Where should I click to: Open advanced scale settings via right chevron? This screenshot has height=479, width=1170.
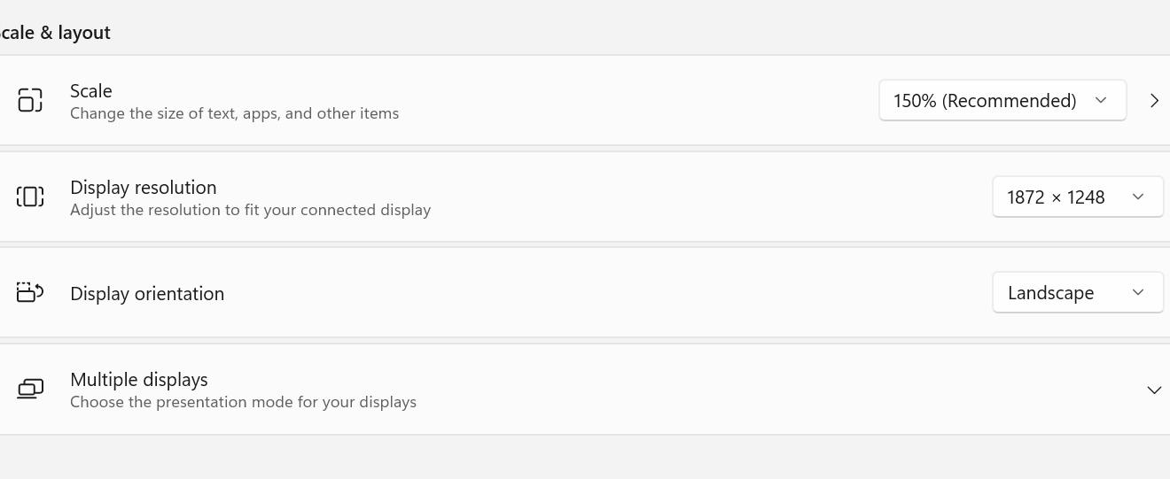pyautogui.click(x=1154, y=100)
